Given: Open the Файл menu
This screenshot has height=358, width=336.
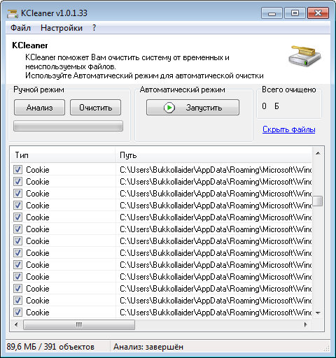Looking at the screenshot, I should pos(20,28).
